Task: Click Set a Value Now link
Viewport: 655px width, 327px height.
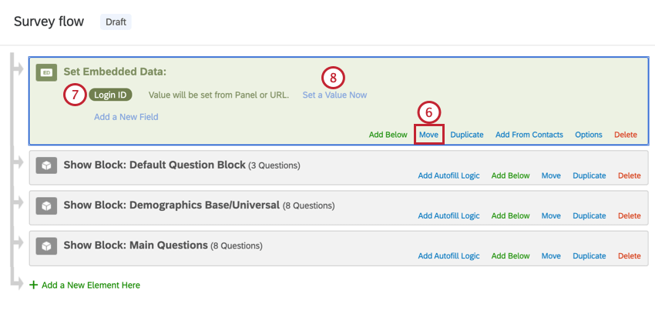Action: tap(334, 95)
